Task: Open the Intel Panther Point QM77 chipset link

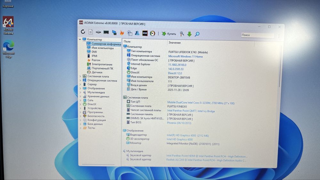Action: [x=191, y=111]
